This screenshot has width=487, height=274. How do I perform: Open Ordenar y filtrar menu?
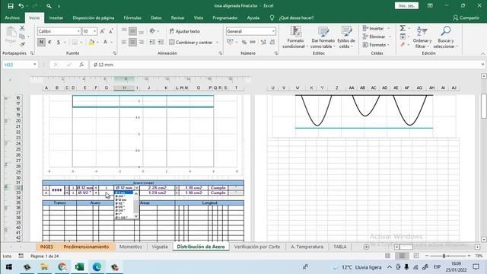click(x=422, y=37)
